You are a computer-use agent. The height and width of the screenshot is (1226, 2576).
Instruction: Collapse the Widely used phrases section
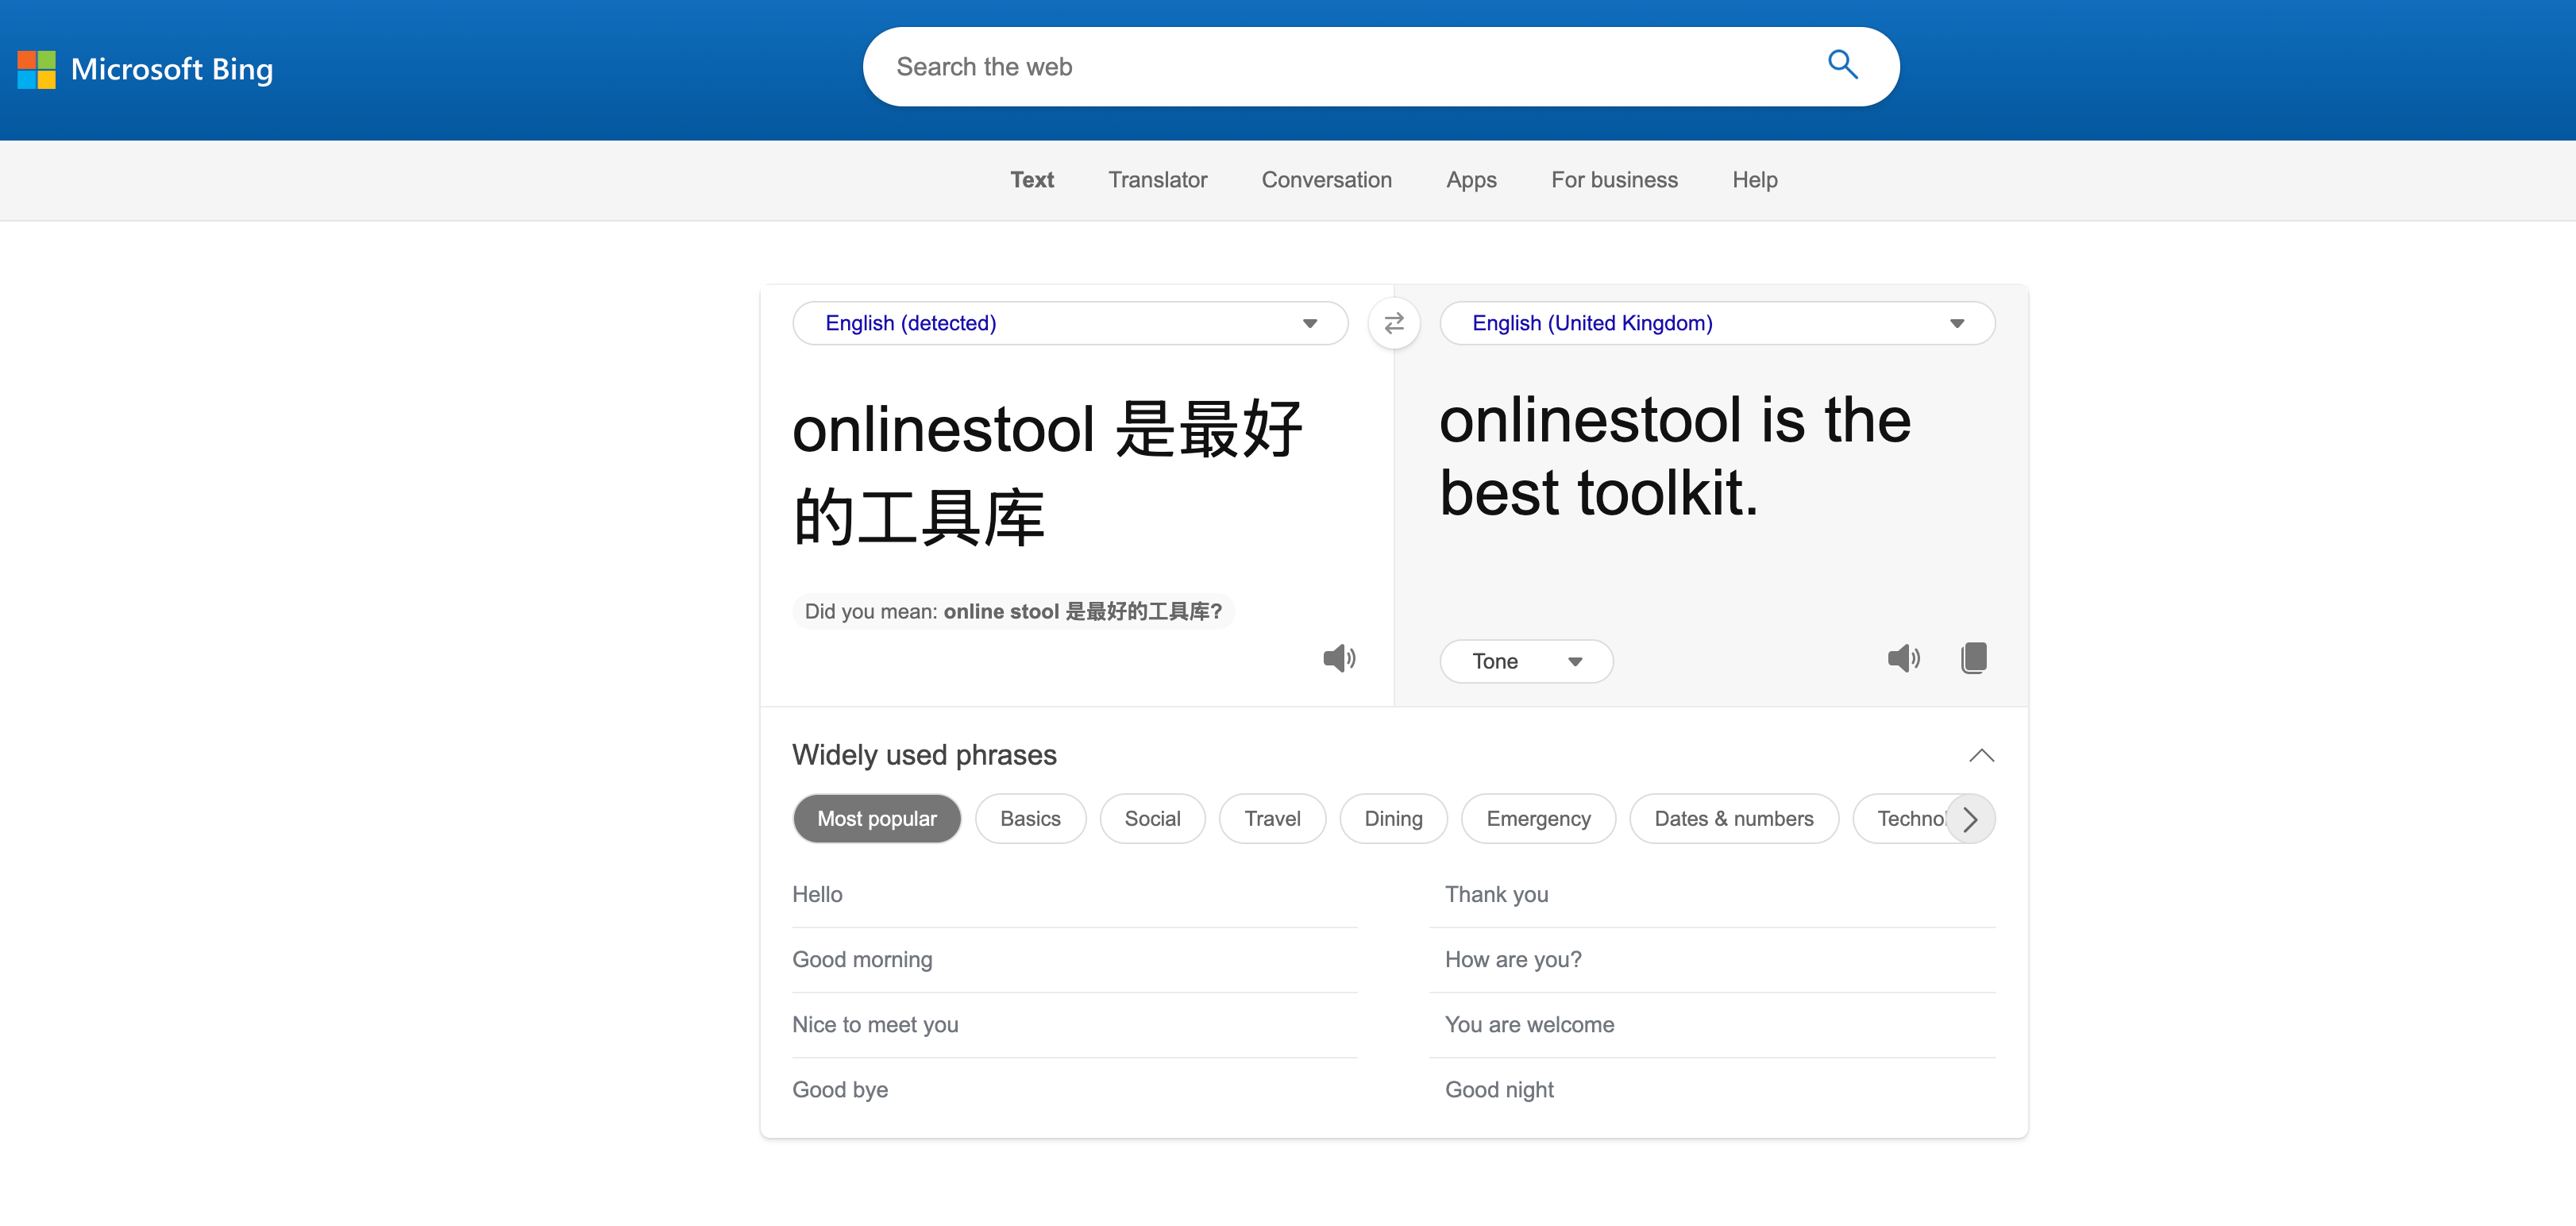point(1981,755)
